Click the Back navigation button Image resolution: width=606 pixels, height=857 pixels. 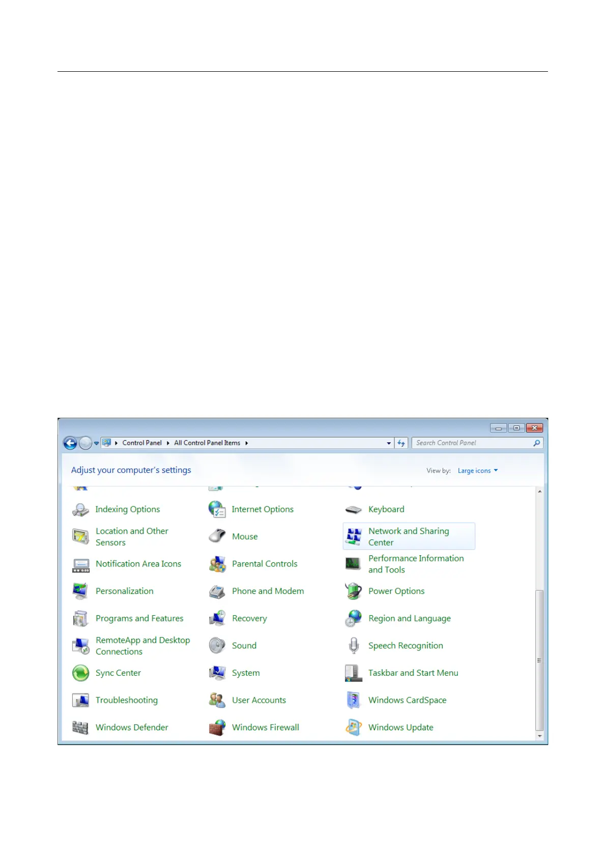[x=70, y=443]
